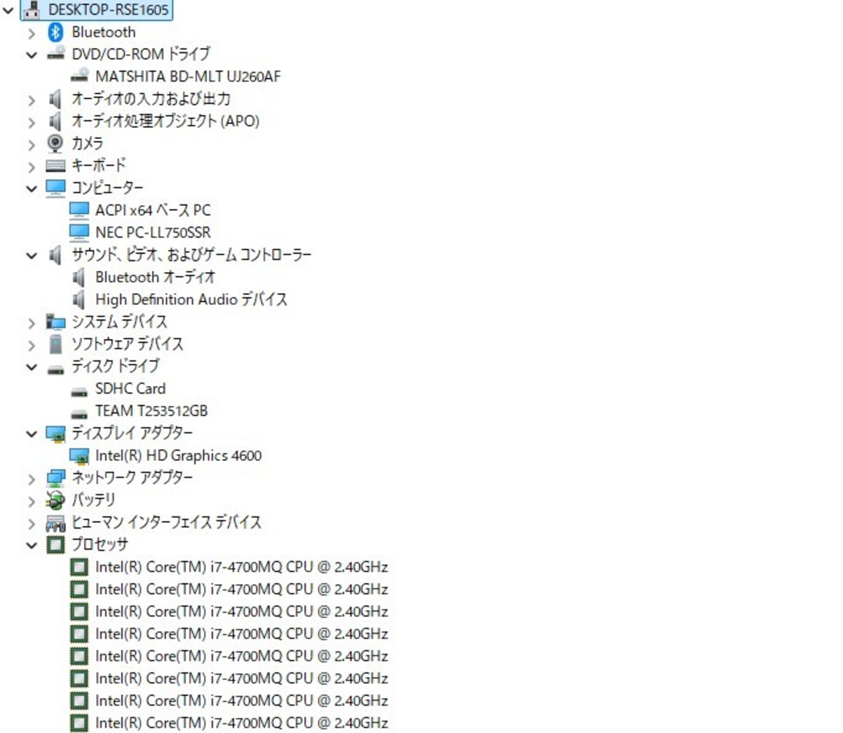Expand the ヒューマン インターフェイス デバイス category
Image resolution: width=843 pixels, height=733 pixels.
point(32,524)
